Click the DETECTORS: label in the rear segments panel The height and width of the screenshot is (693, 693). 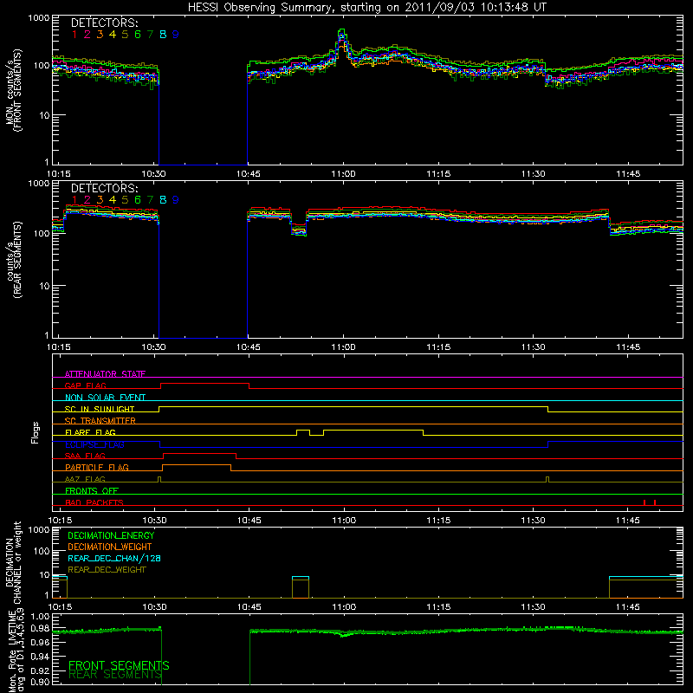105,189
